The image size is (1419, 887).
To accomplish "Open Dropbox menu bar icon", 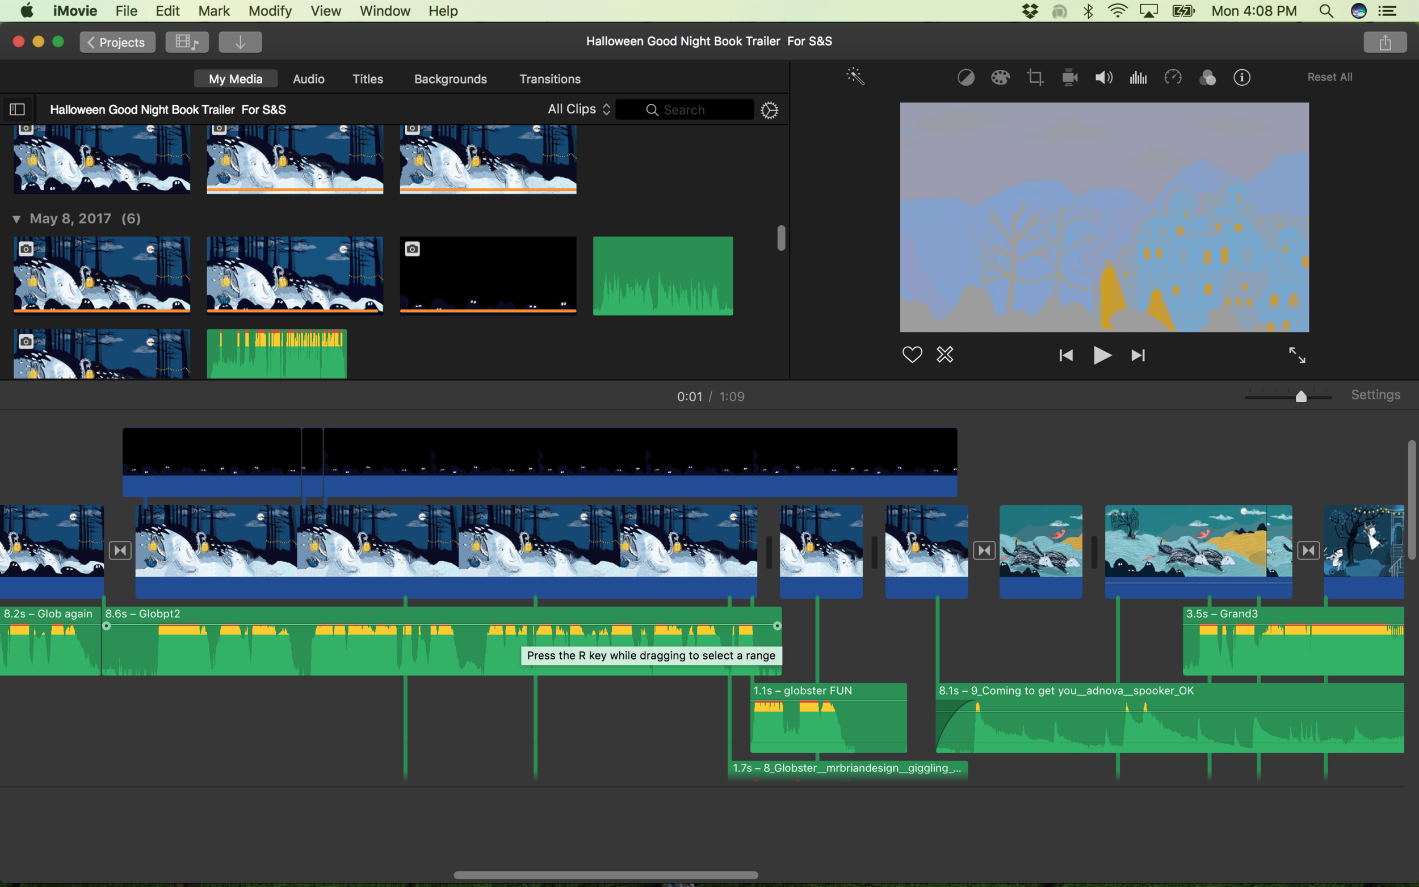I will (1030, 11).
